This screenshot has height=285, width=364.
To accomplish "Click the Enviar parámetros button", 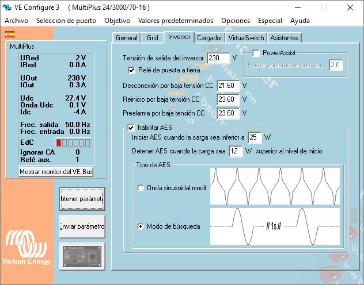I will [x=82, y=226].
